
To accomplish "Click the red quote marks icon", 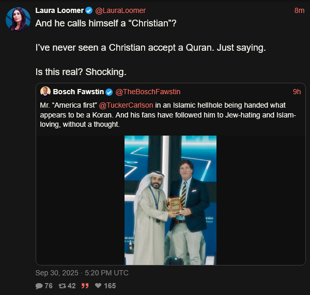I will pos(85,286).
